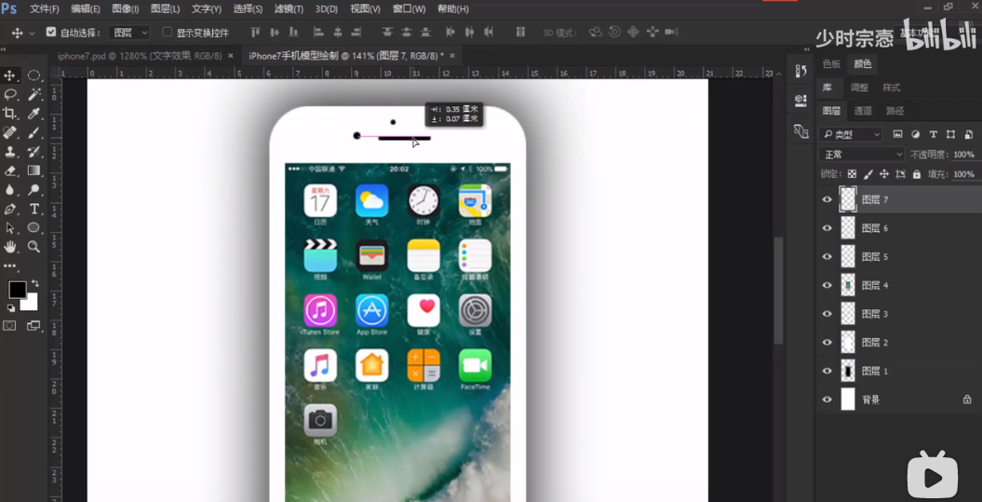This screenshot has height=502, width=982.
Task: Change the screen mode icon
Action: [x=34, y=325]
